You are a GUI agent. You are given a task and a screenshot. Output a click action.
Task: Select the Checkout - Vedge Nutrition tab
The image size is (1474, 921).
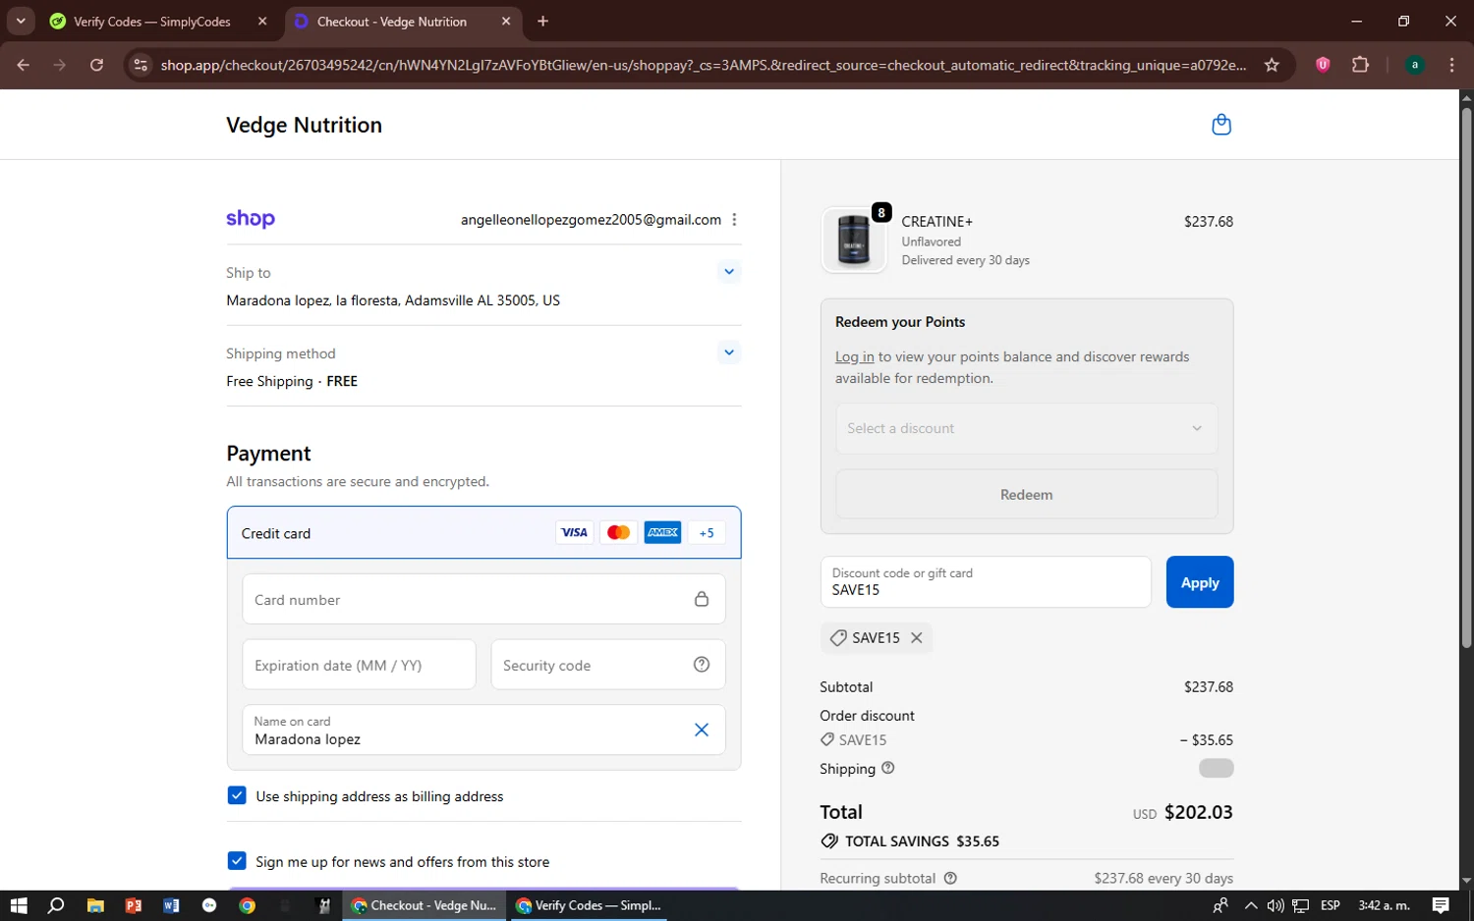point(391,22)
